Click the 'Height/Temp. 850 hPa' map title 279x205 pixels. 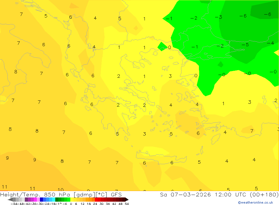[35, 194]
